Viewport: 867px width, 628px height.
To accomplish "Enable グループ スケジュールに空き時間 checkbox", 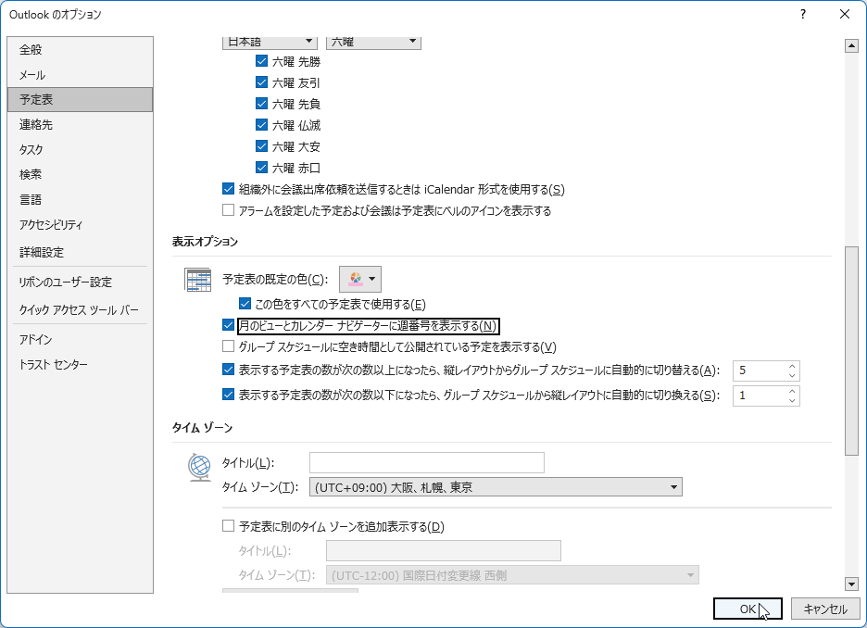I will click(229, 346).
